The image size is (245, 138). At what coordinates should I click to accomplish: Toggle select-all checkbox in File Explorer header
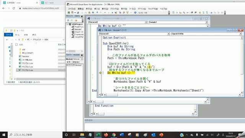pos(16,44)
